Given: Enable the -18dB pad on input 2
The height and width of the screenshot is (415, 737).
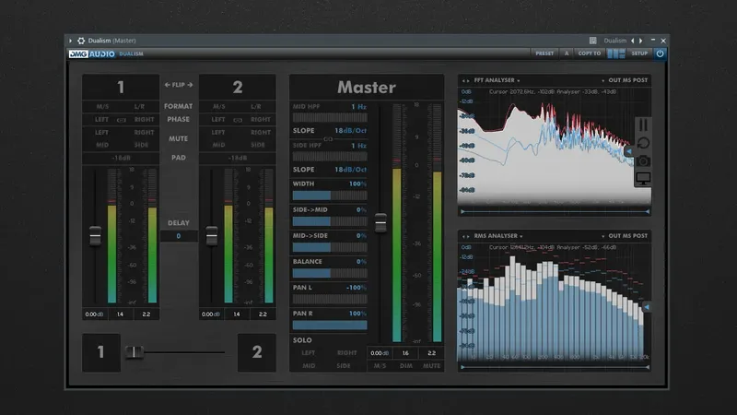Looking at the screenshot, I should tap(238, 158).
